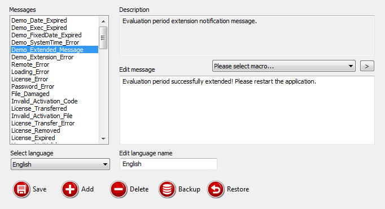Click the Messages list scroll up arrow
This screenshot has height=209, width=385.
(103, 21)
